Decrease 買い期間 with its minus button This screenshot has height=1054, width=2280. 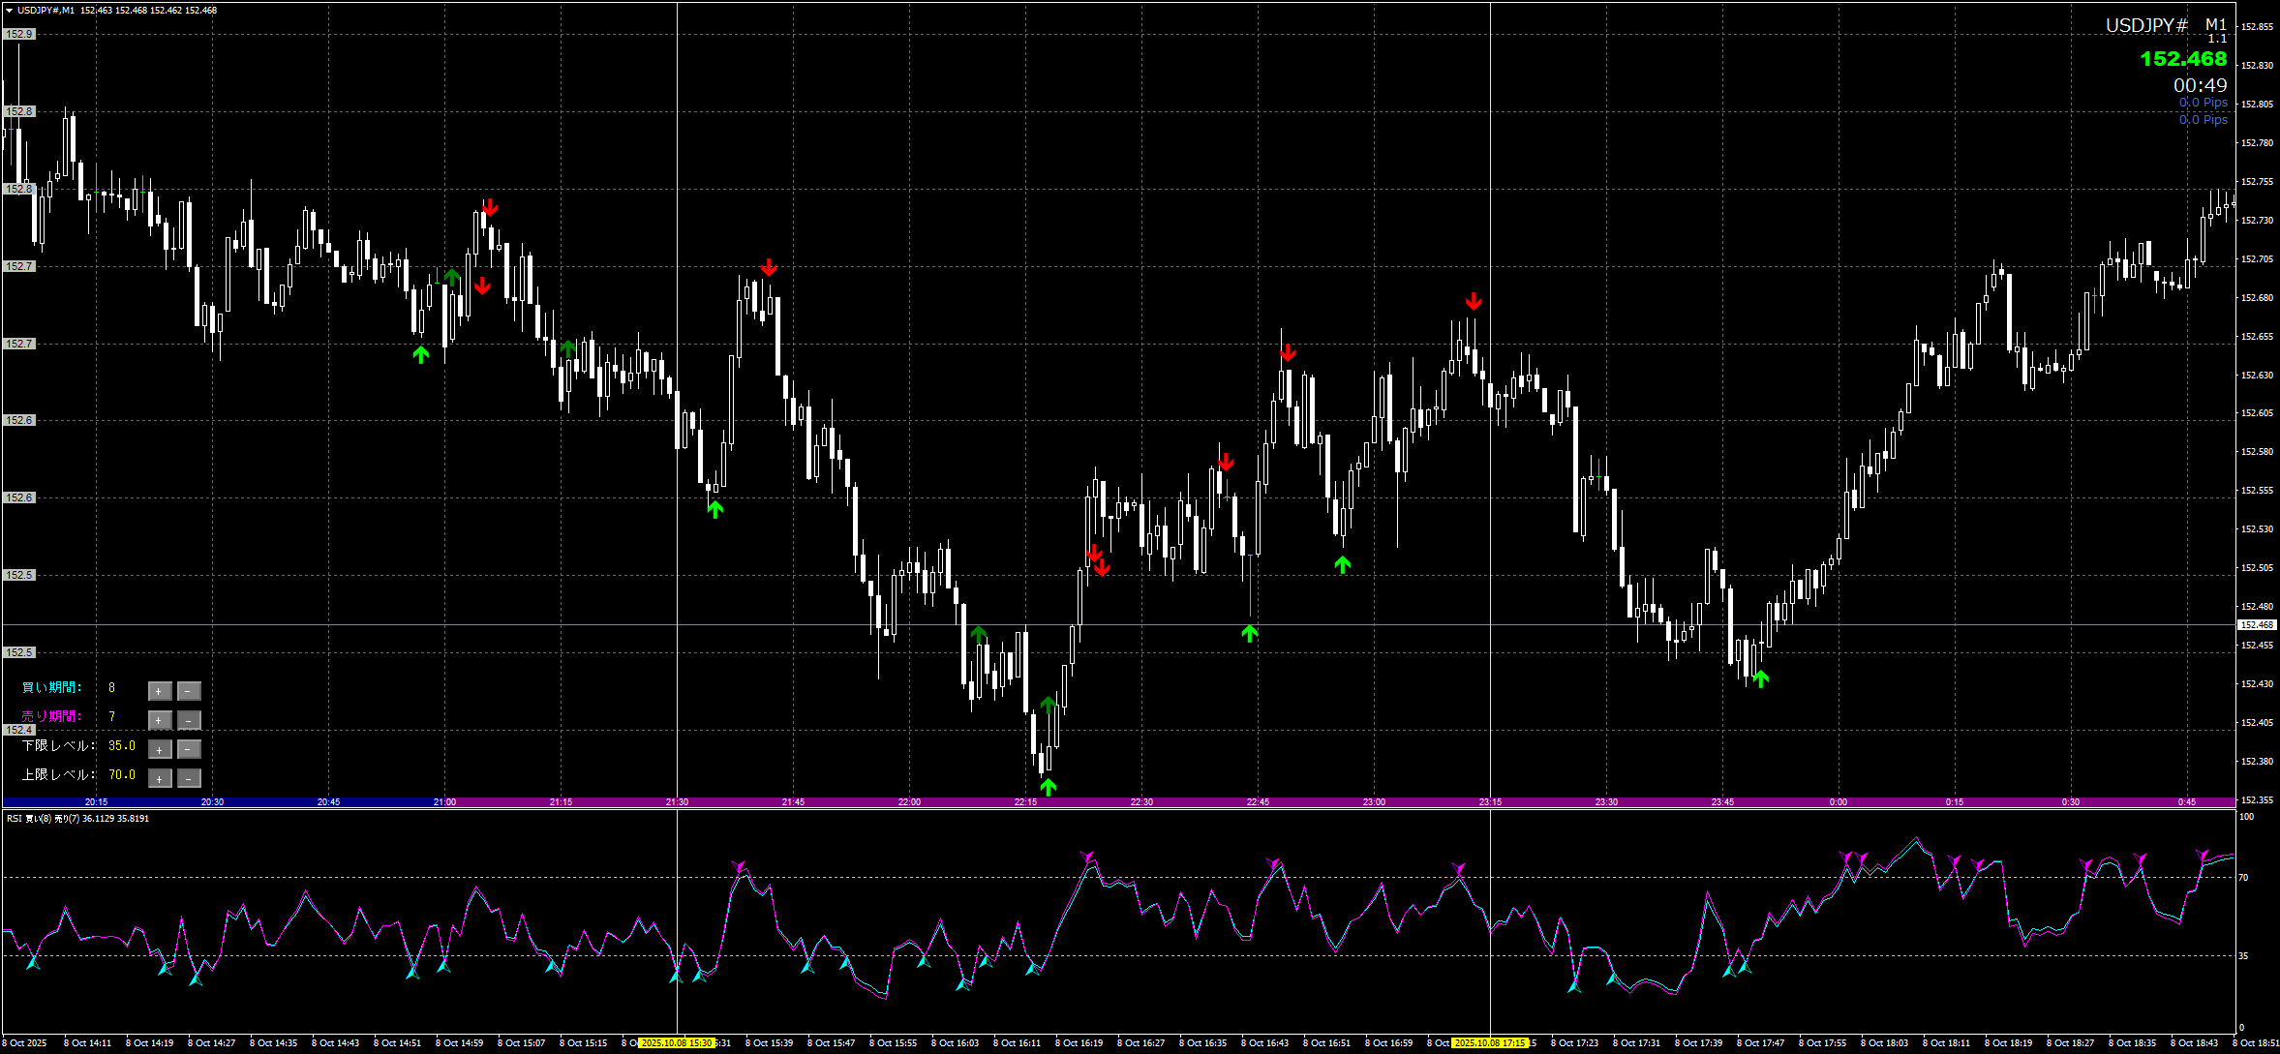click(x=190, y=691)
